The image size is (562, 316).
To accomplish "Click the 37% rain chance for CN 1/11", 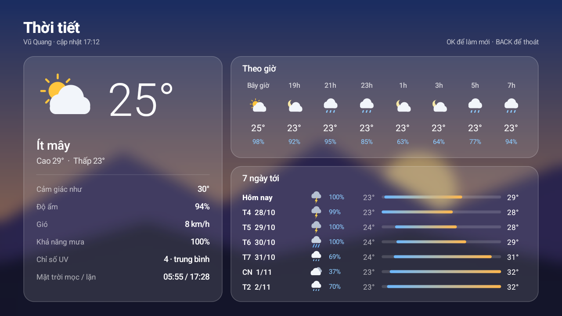I will click(x=335, y=272).
